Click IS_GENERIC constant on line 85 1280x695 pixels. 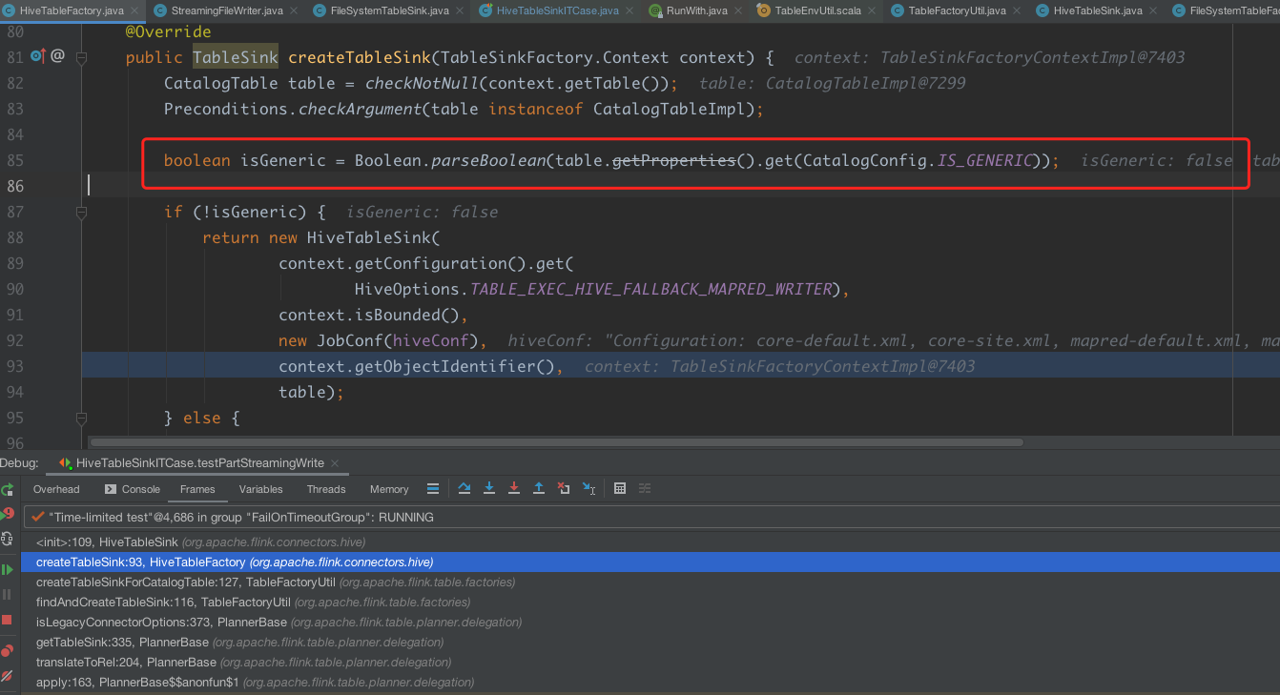click(x=984, y=160)
